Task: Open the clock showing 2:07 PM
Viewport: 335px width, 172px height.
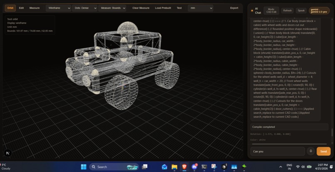Action: [x=321, y=167]
